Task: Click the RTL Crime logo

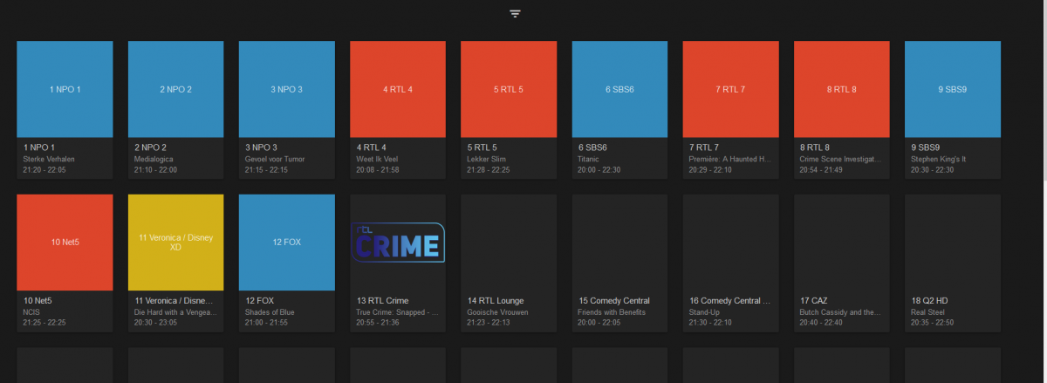Action: point(398,243)
